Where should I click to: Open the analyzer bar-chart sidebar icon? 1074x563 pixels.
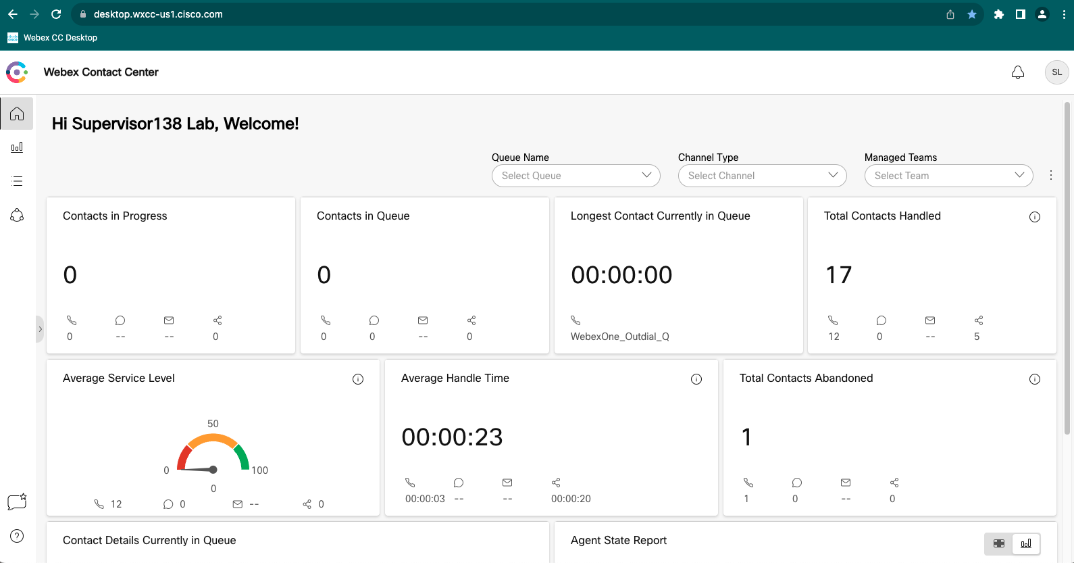pos(17,147)
